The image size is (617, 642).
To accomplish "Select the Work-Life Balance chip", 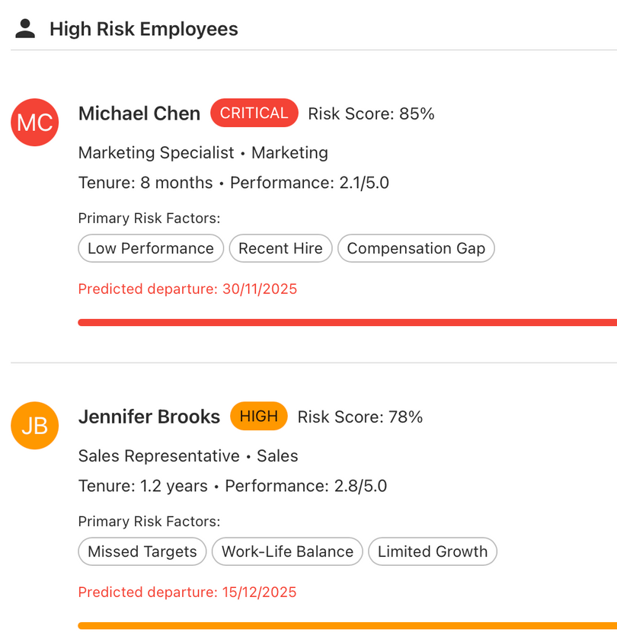I will 287,551.
